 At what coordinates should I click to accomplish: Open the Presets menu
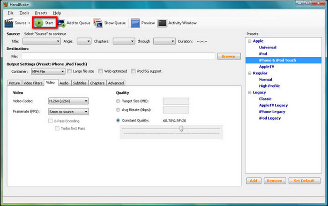pos(41,13)
